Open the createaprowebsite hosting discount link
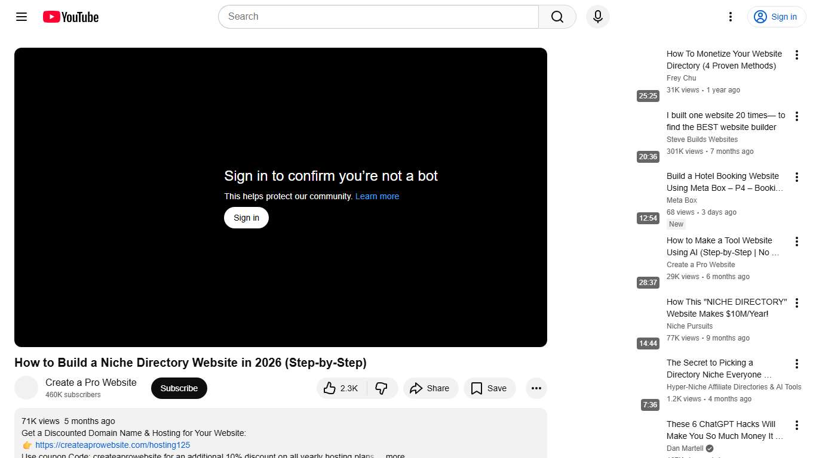The image size is (816, 458). pos(112,445)
